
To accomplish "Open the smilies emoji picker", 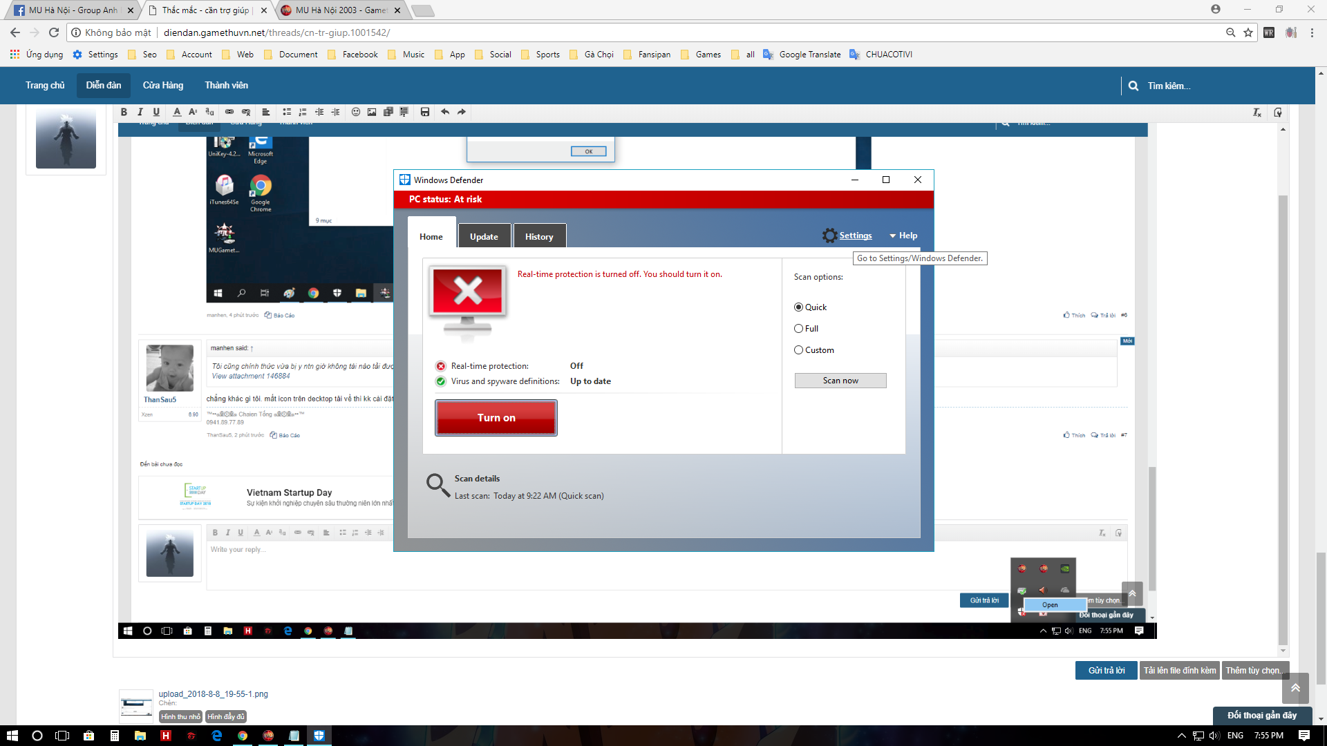I will point(356,112).
